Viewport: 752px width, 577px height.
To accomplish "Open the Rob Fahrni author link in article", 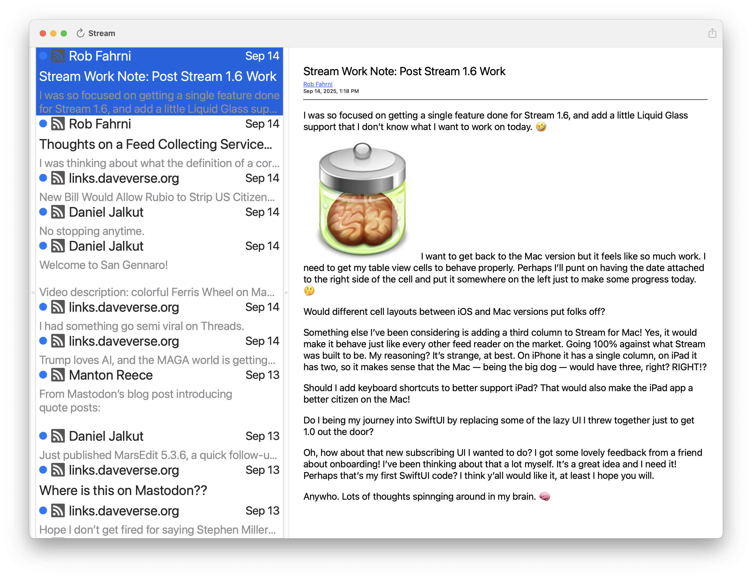I will pyautogui.click(x=317, y=84).
